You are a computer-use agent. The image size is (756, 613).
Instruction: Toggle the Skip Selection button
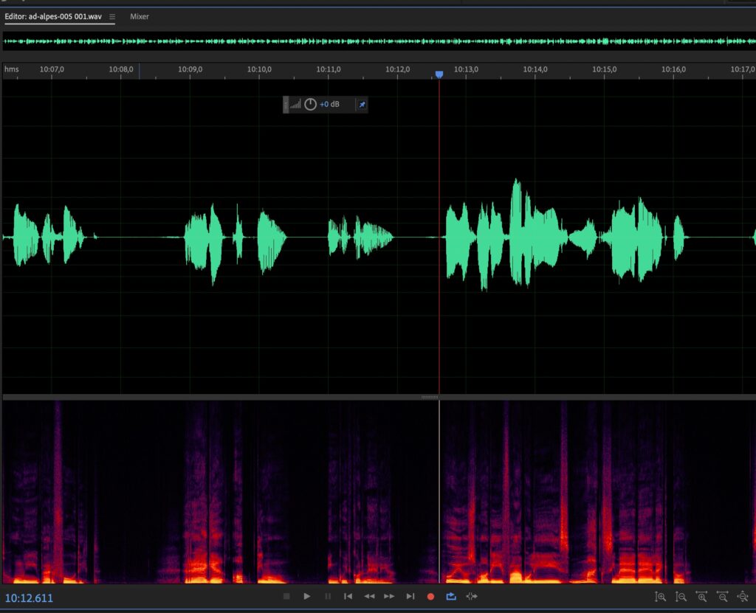(x=472, y=596)
